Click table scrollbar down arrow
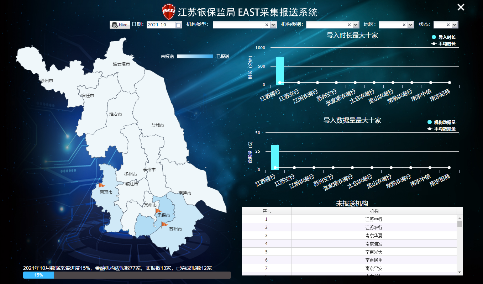This screenshot has width=483, height=284. (460, 272)
